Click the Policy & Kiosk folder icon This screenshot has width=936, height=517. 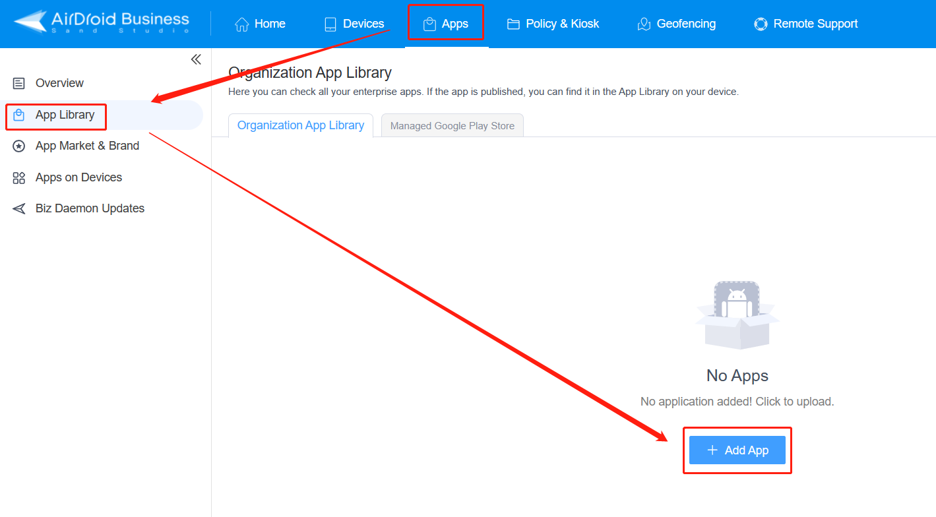tap(513, 24)
